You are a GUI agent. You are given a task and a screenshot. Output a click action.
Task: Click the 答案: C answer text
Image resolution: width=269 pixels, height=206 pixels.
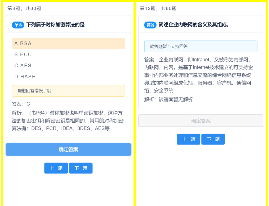click(21, 104)
